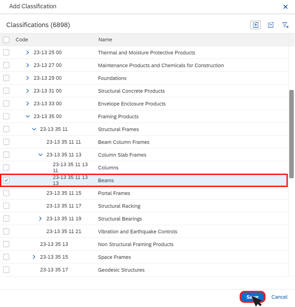Click the code 23-13 35 11 17
The height and width of the screenshot is (307, 295).
point(64,206)
